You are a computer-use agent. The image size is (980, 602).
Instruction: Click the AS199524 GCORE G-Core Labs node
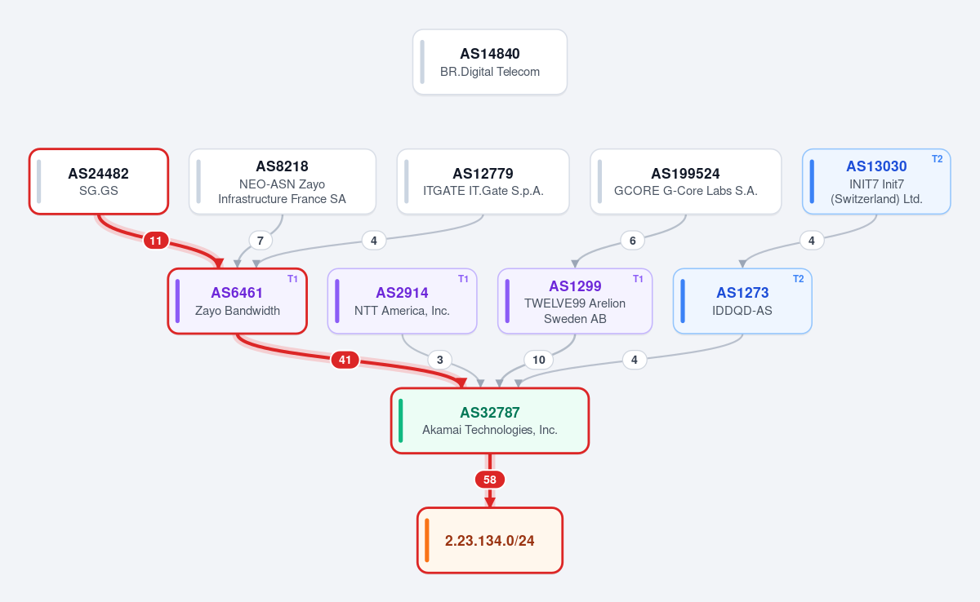click(686, 181)
